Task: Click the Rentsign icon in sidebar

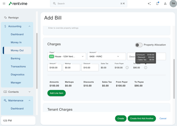Action: tap(5, 18)
